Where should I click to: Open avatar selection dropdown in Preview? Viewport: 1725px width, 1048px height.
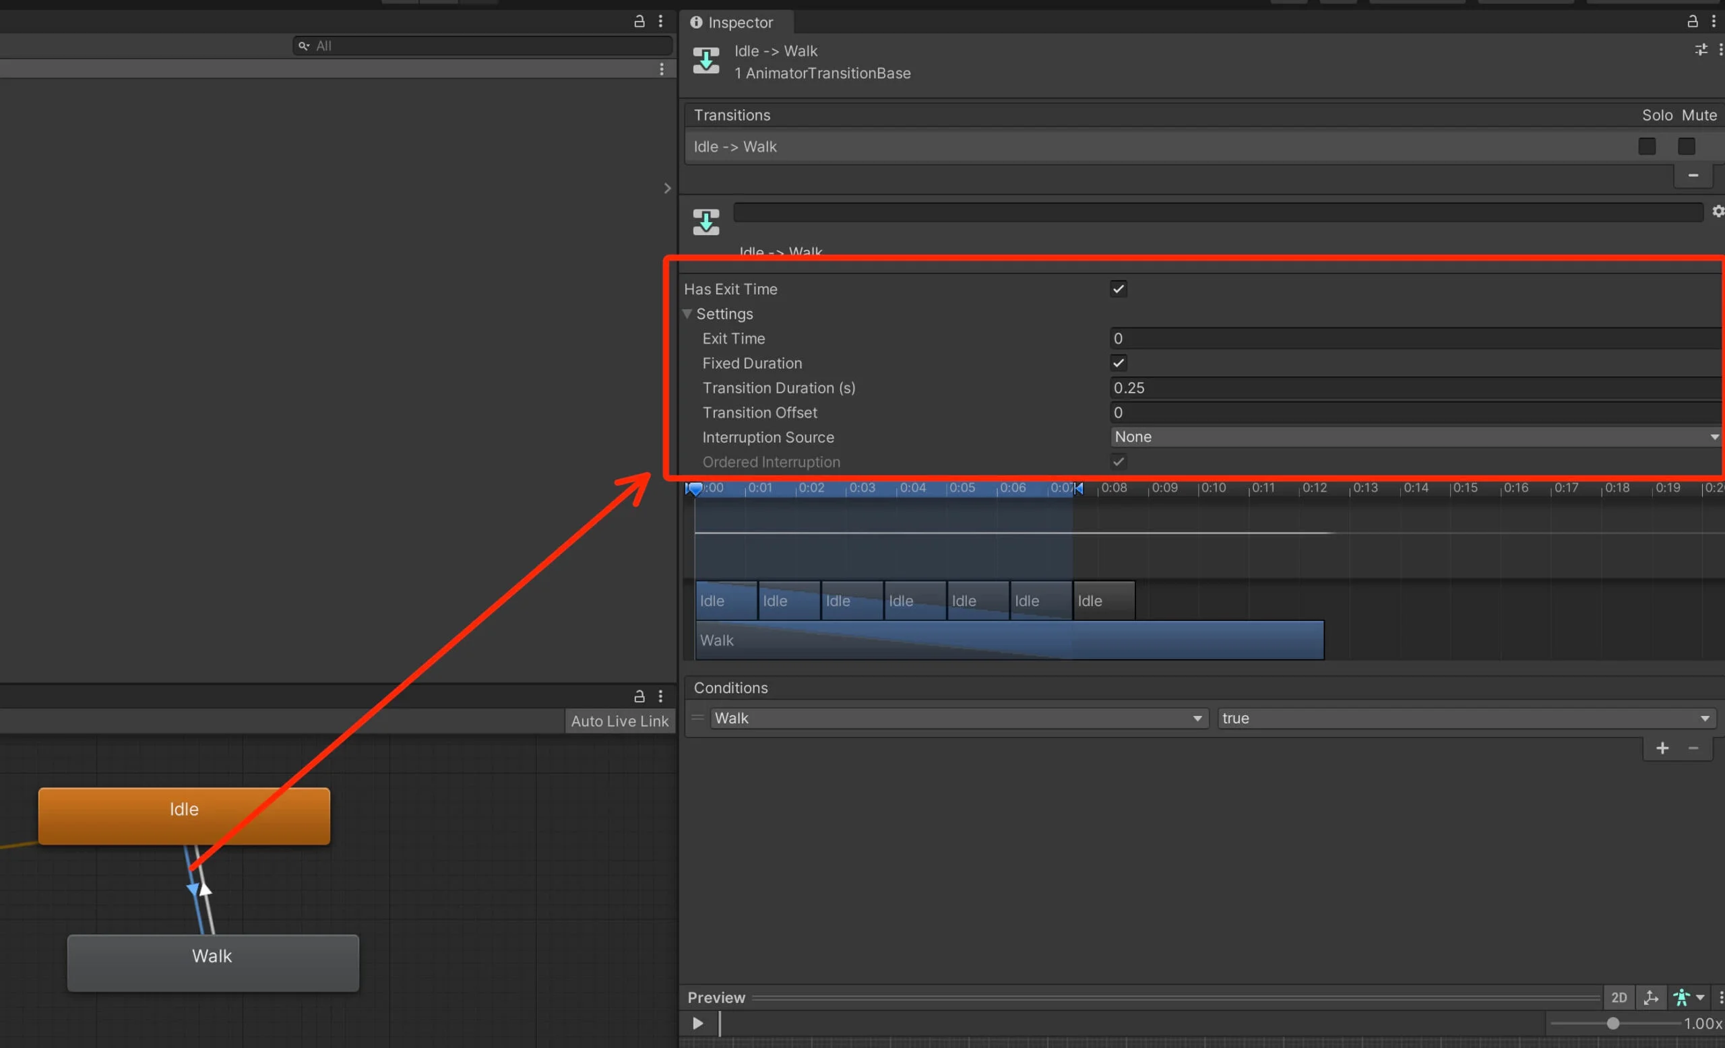pyautogui.click(x=1688, y=997)
